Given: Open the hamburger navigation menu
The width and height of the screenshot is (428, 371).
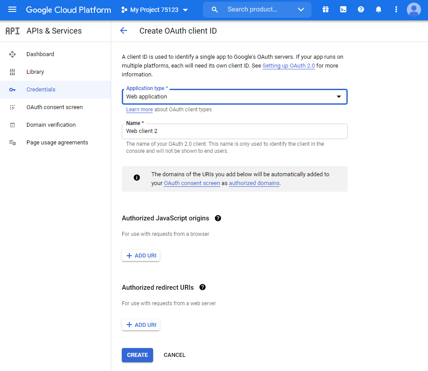Looking at the screenshot, I should (12, 10).
